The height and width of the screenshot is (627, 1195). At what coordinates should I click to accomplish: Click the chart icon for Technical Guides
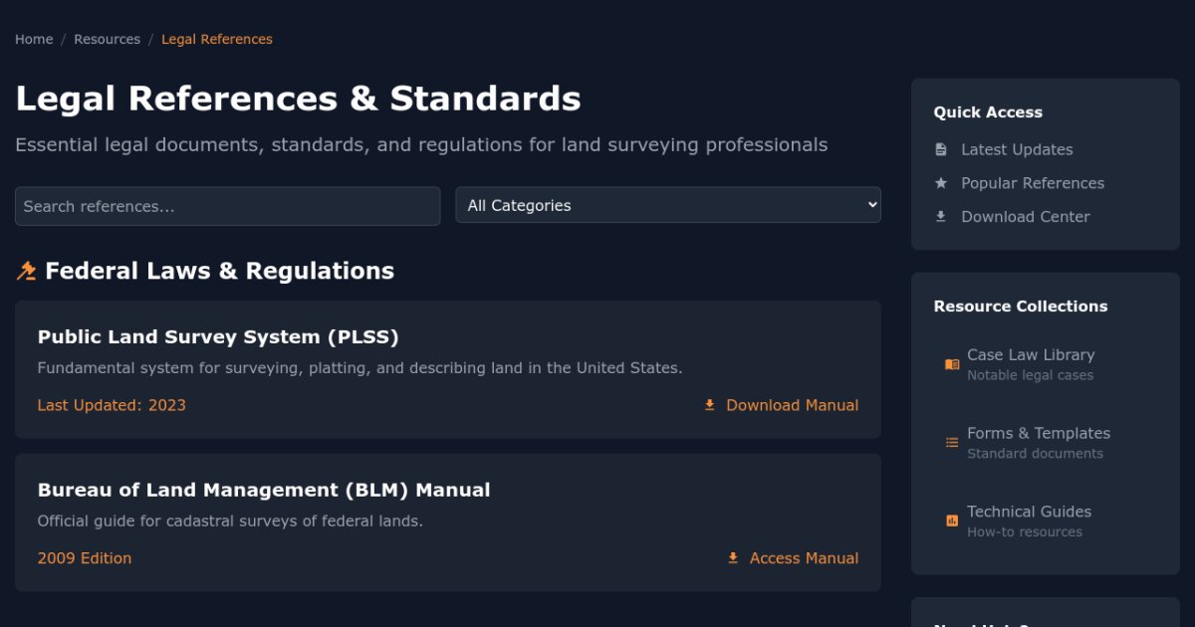point(952,521)
